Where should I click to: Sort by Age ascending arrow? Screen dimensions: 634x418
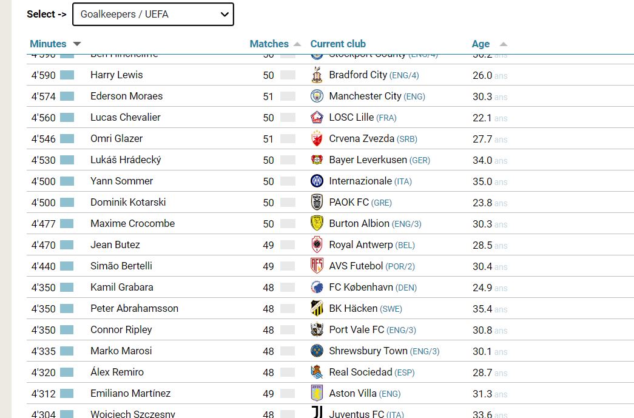[x=504, y=44]
